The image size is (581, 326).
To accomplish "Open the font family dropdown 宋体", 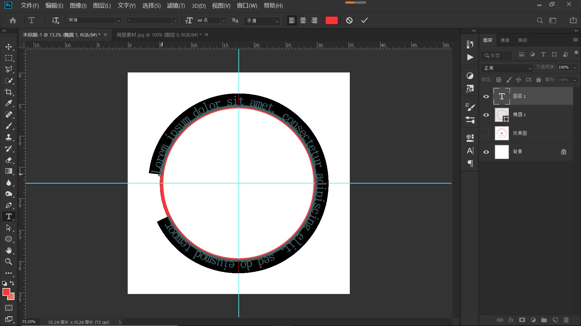I will tap(119, 20).
